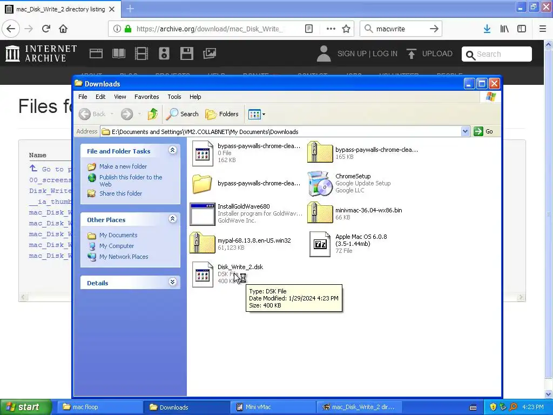This screenshot has height=415, width=553.
Task: Open the Edit menu
Action: point(100,97)
